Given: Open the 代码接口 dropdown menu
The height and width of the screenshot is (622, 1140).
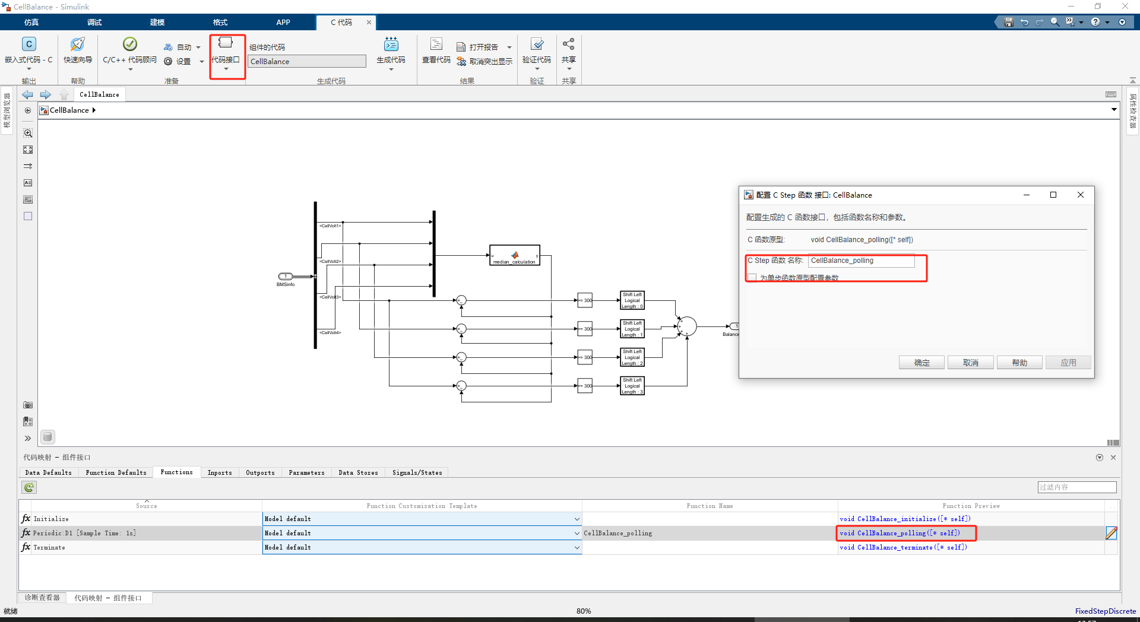Looking at the screenshot, I should click(x=226, y=68).
